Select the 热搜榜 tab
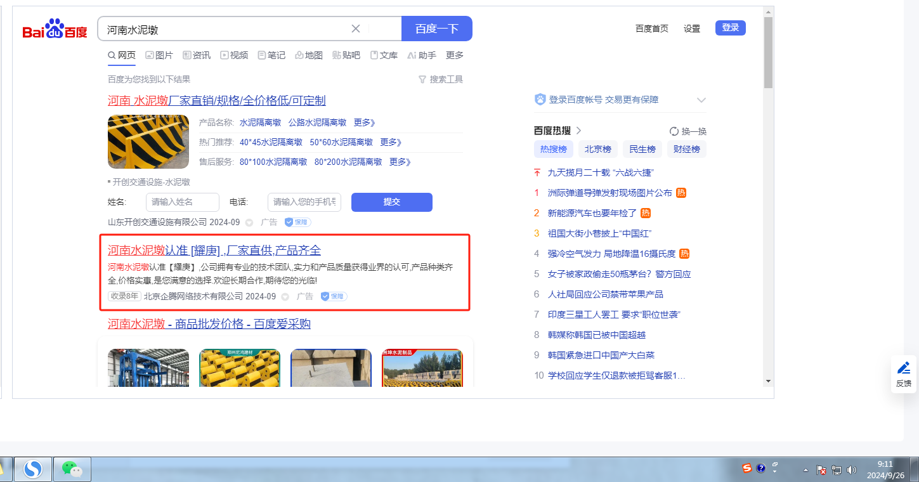The width and height of the screenshot is (919, 482). tap(554, 149)
